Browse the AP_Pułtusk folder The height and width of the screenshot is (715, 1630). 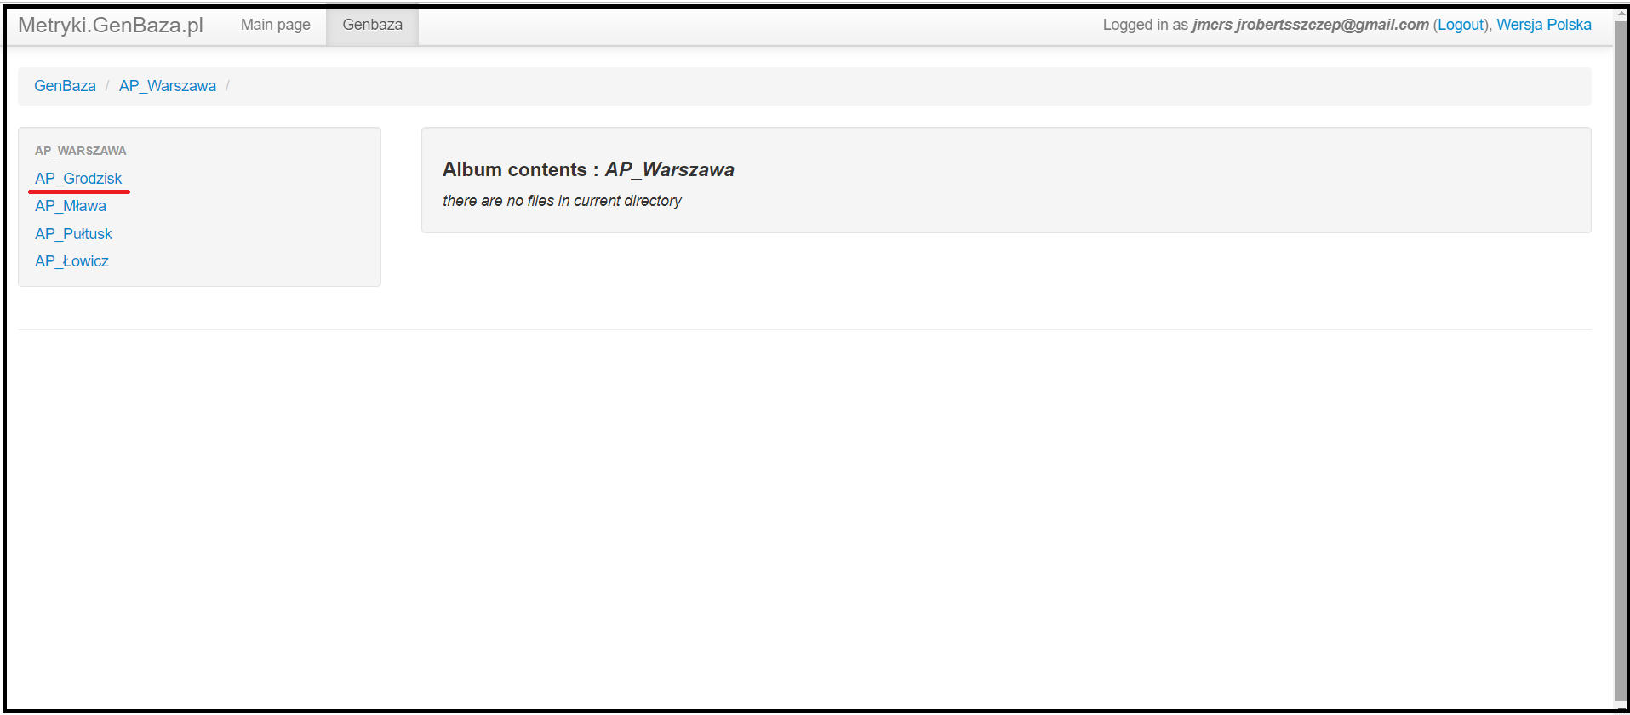pyautogui.click(x=73, y=234)
